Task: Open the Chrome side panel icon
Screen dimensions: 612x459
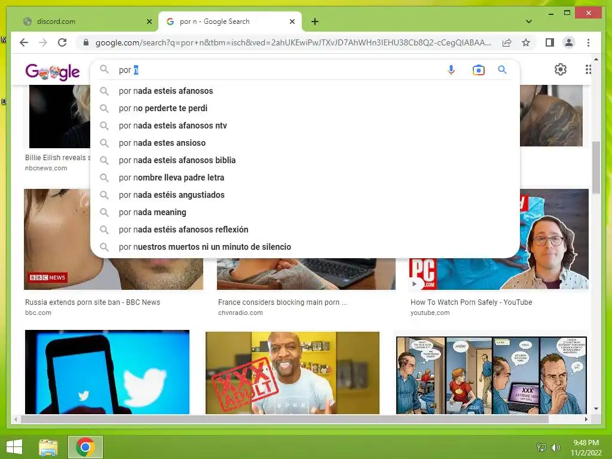Action: pos(550,42)
